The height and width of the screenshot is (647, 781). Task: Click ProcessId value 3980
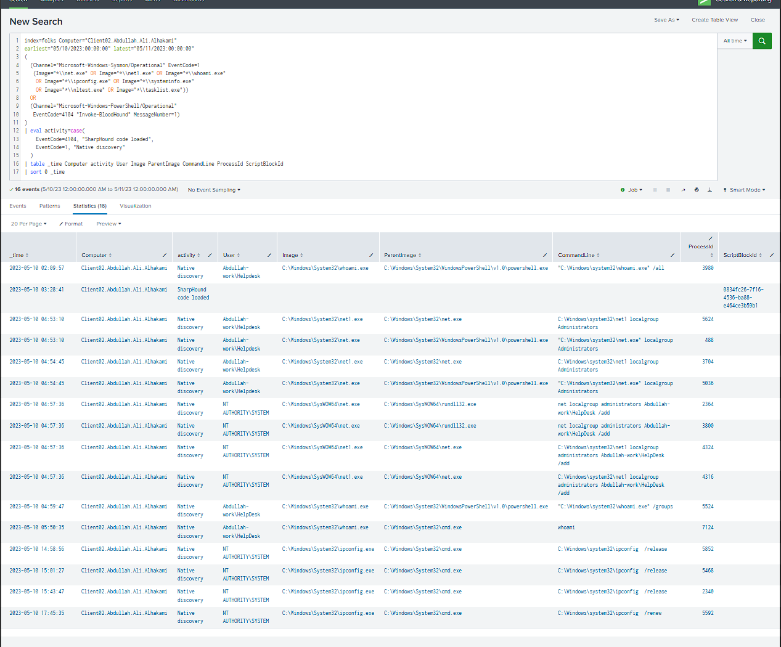[708, 268]
